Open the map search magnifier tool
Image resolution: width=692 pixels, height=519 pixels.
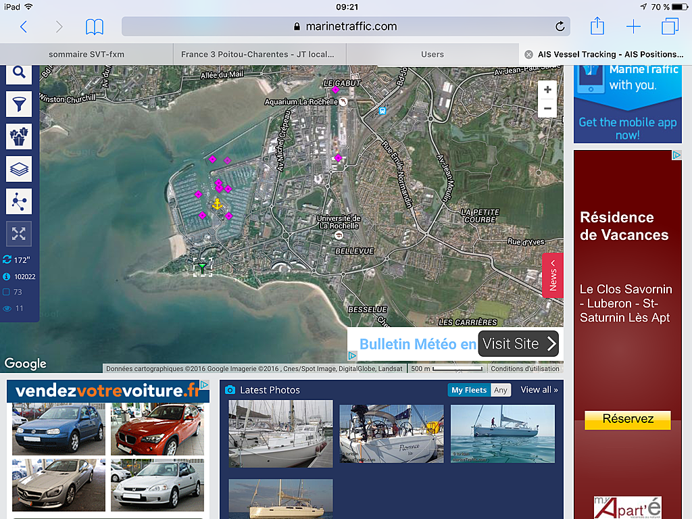coord(18,73)
